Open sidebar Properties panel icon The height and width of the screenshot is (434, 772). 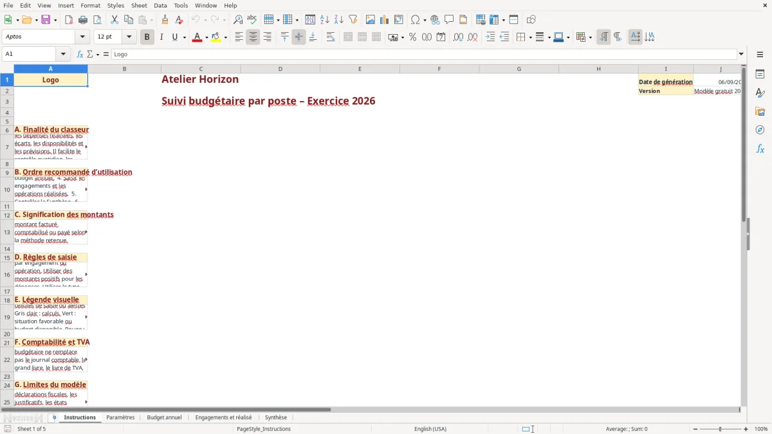click(x=760, y=75)
